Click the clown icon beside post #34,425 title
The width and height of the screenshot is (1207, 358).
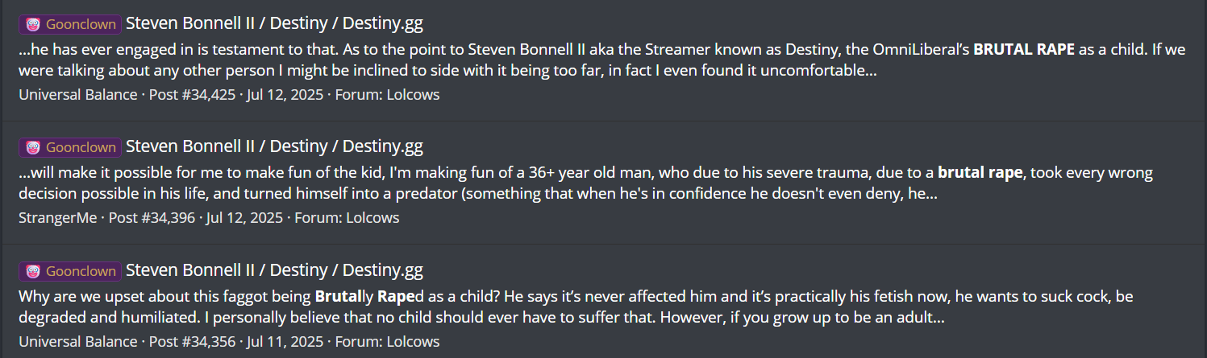(x=33, y=24)
